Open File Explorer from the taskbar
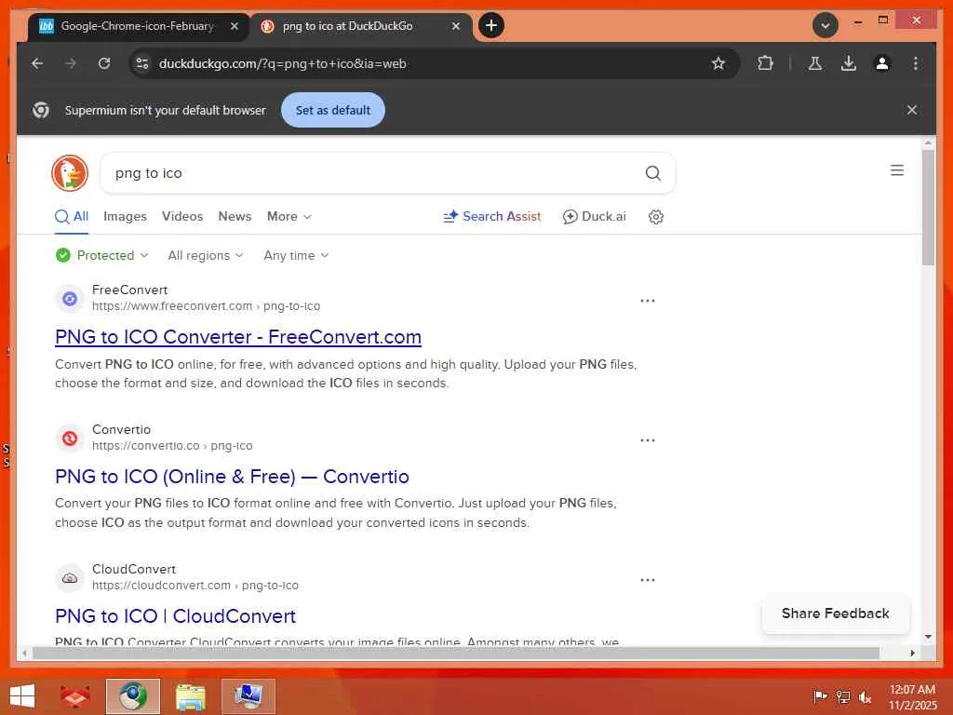This screenshot has height=715, width=953. pyautogui.click(x=190, y=696)
